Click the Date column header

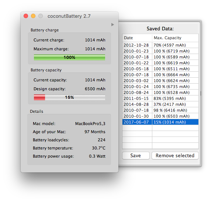pos(137,38)
